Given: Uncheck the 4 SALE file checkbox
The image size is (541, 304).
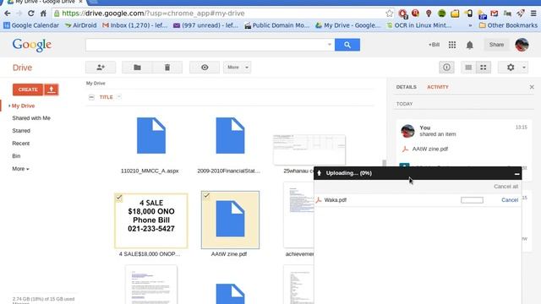Looking at the screenshot, I should click(x=119, y=198).
